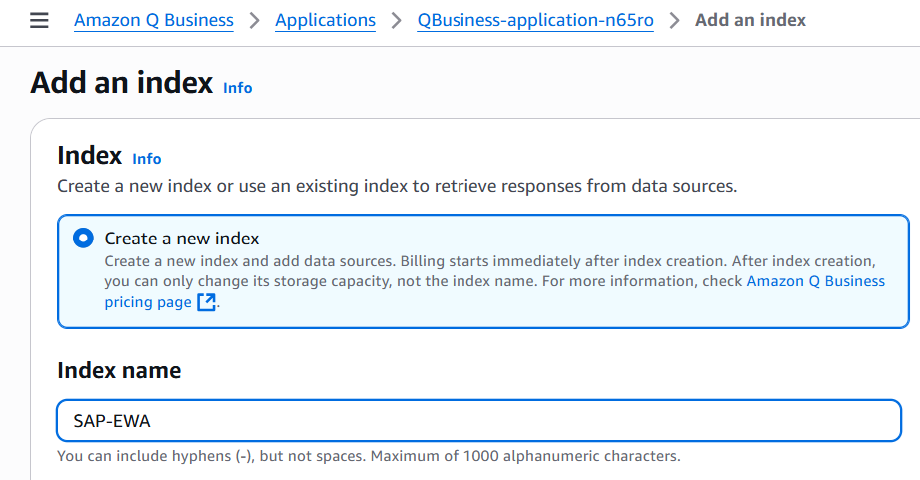Click the hyphens and spaces hint text

[368, 456]
